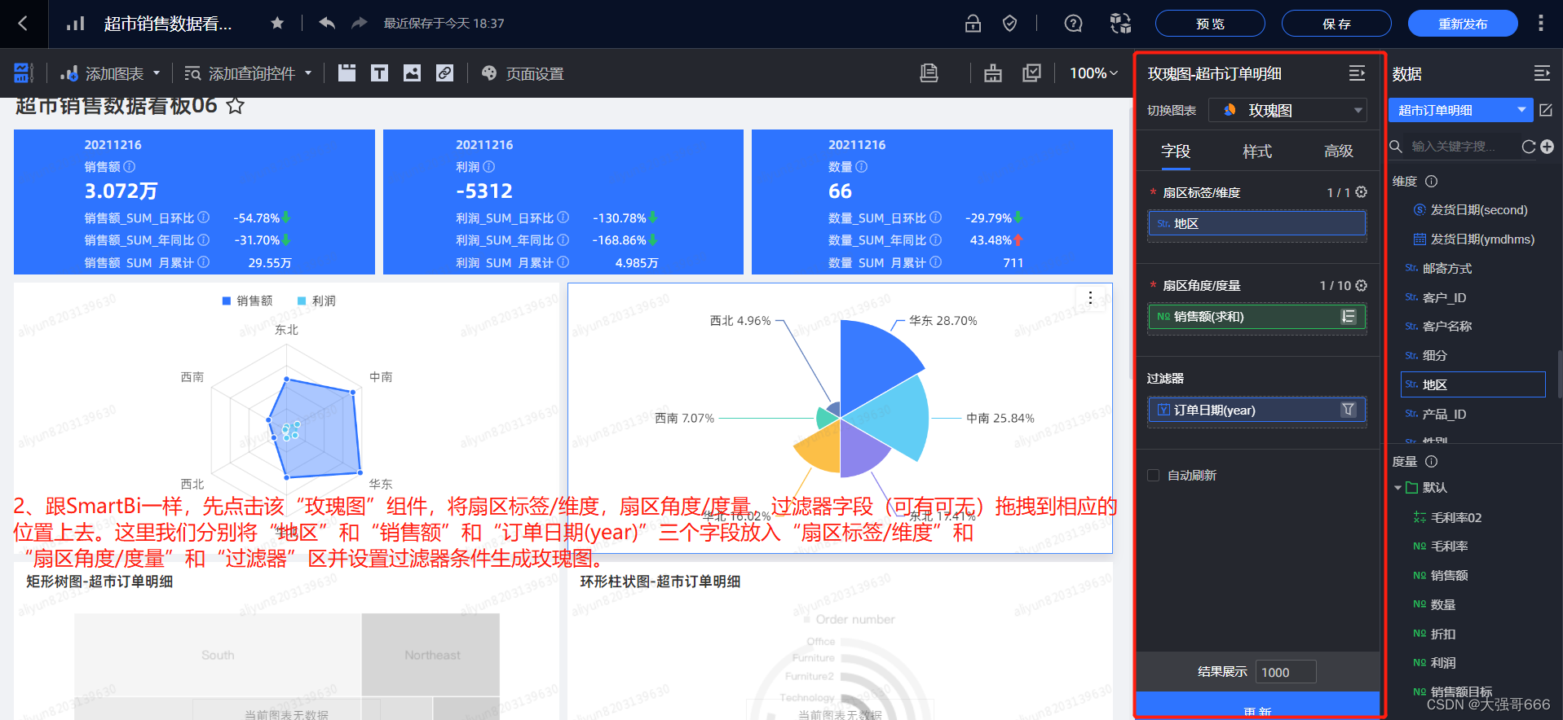Favorite the dashboard title 超市销售数据看板06
The width and height of the screenshot is (1563, 720).
point(236,106)
